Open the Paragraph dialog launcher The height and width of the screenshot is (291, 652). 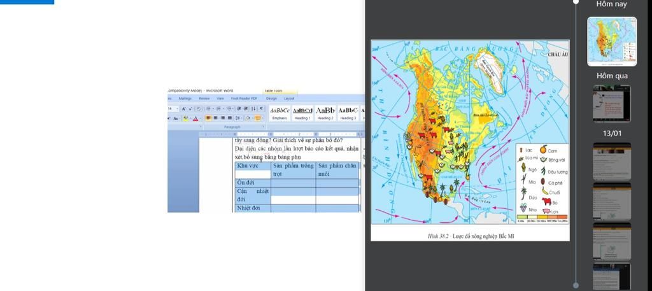point(263,126)
